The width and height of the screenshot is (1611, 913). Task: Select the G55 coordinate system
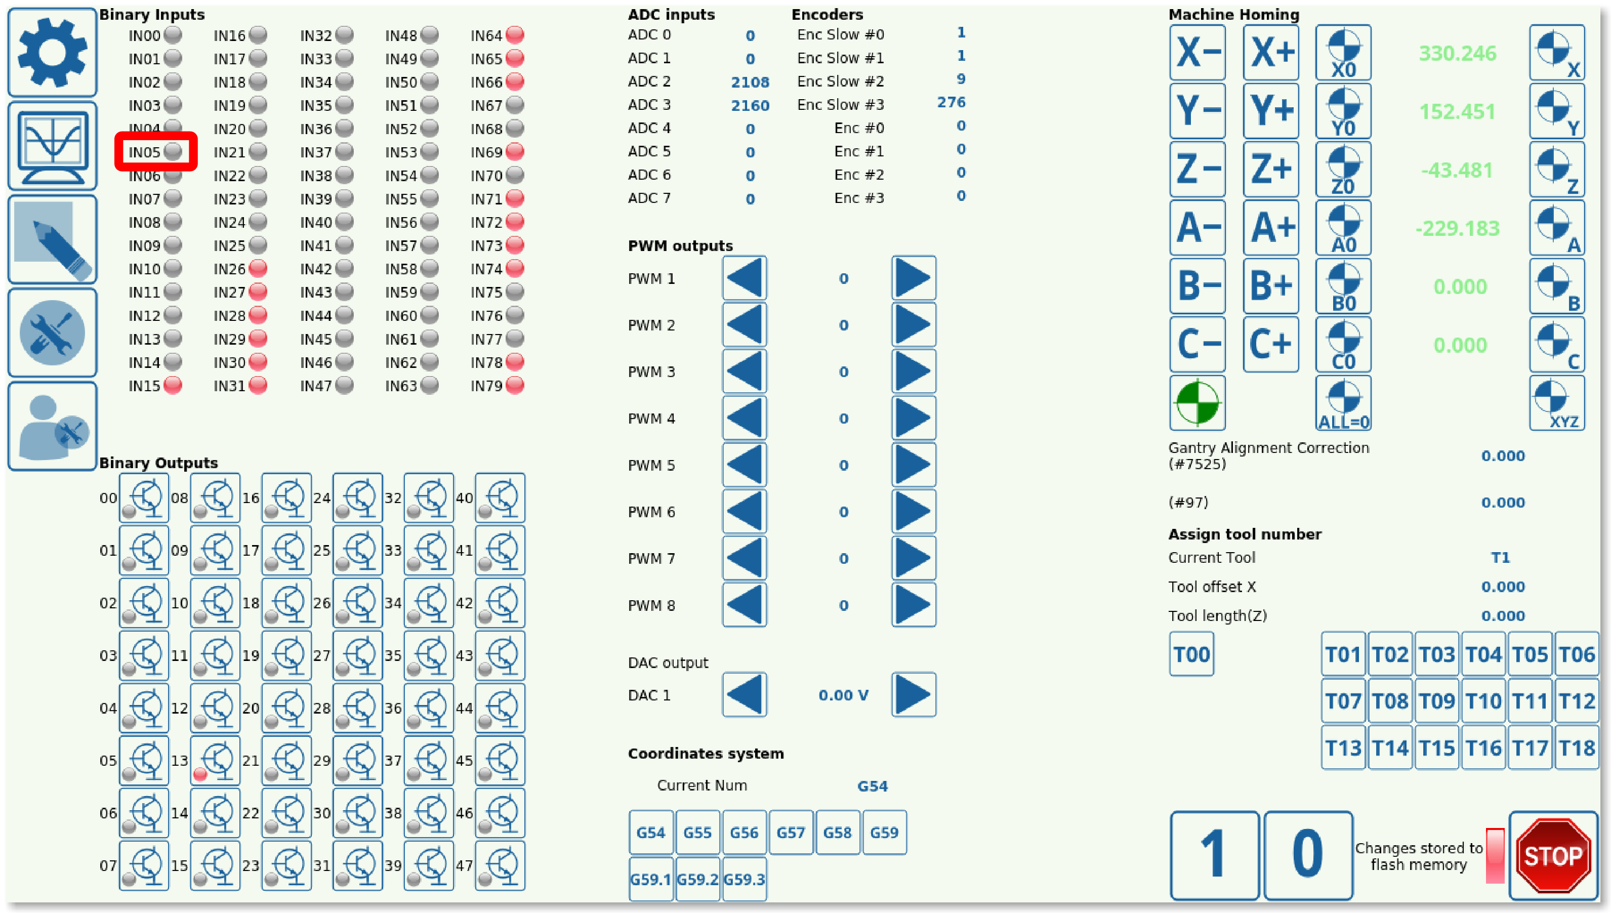697,833
